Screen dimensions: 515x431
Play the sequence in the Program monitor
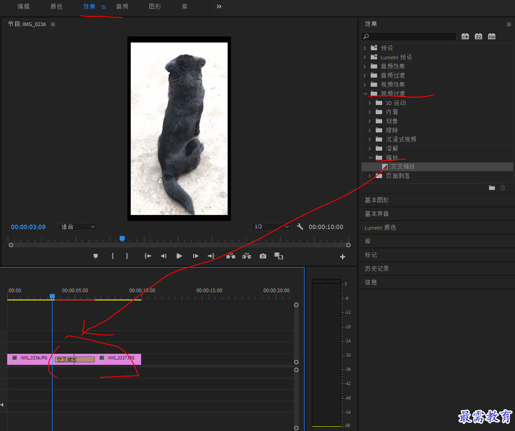coord(179,256)
